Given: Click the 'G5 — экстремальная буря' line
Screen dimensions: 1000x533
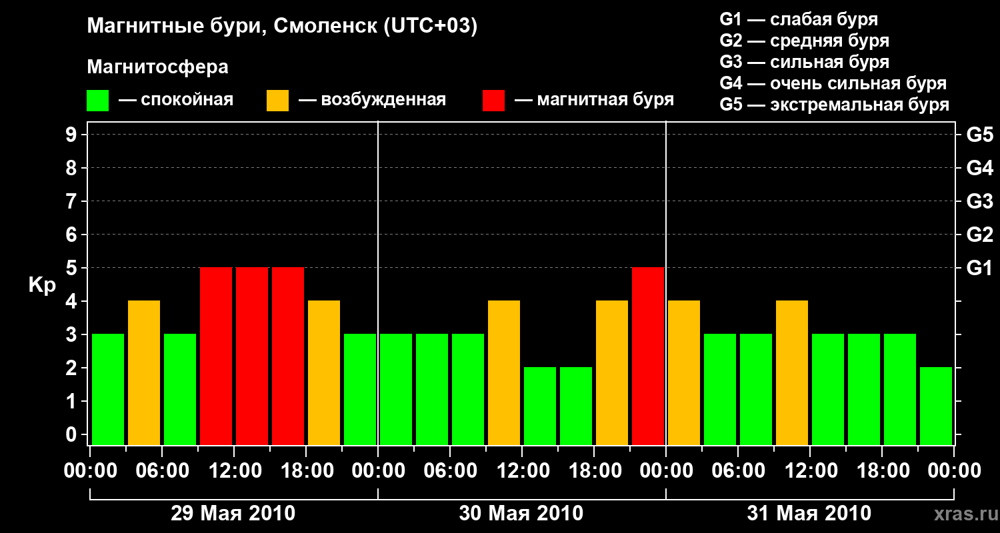Looking at the screenshot, I should 835,105.
